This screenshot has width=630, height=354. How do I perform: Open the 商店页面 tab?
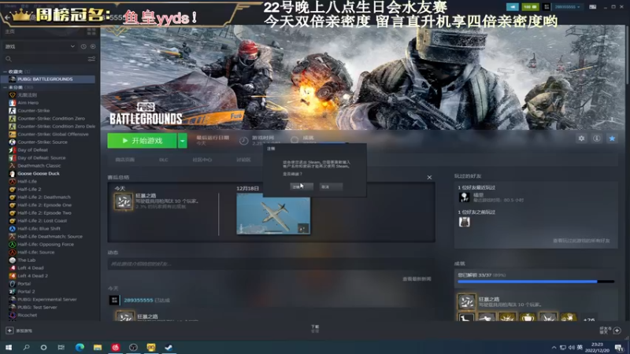125,160
